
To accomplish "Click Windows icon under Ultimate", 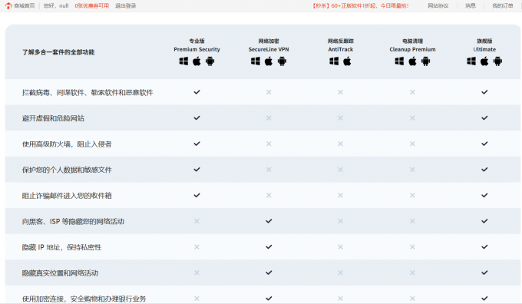I will coord(471,61).
